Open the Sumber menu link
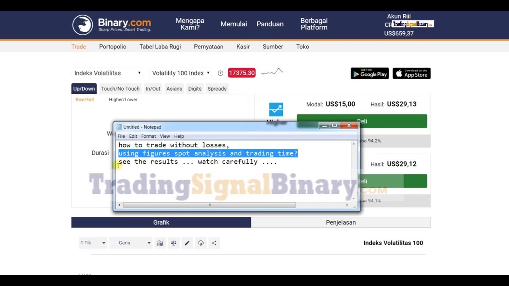Image resolution: width=509 pixels, height=286 pixels. (x=273, y=46)
